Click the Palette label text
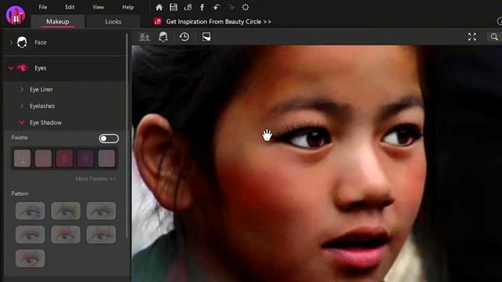 [x=20, y=138]
